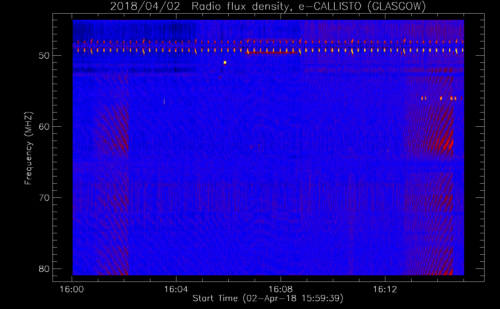Select the 16:08 time tick label
Image resolution: width=500 pixels, height=309 pixels.
click(x=281, y=289)
